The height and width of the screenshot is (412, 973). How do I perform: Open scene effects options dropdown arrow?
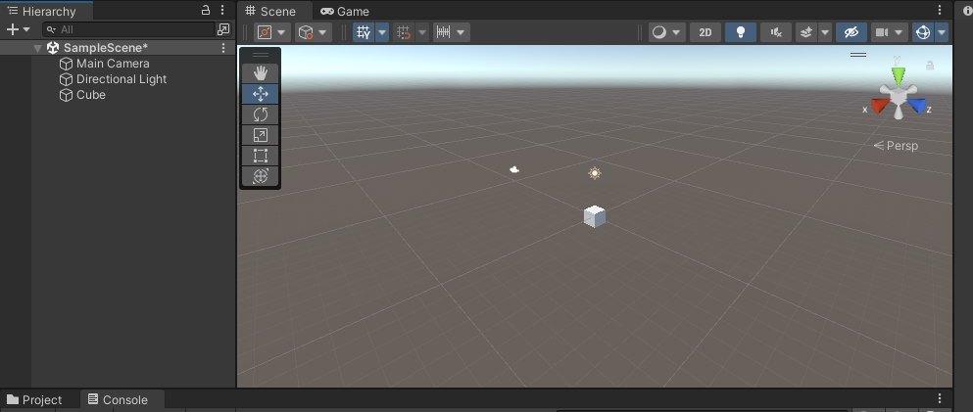tap(825, 32)
